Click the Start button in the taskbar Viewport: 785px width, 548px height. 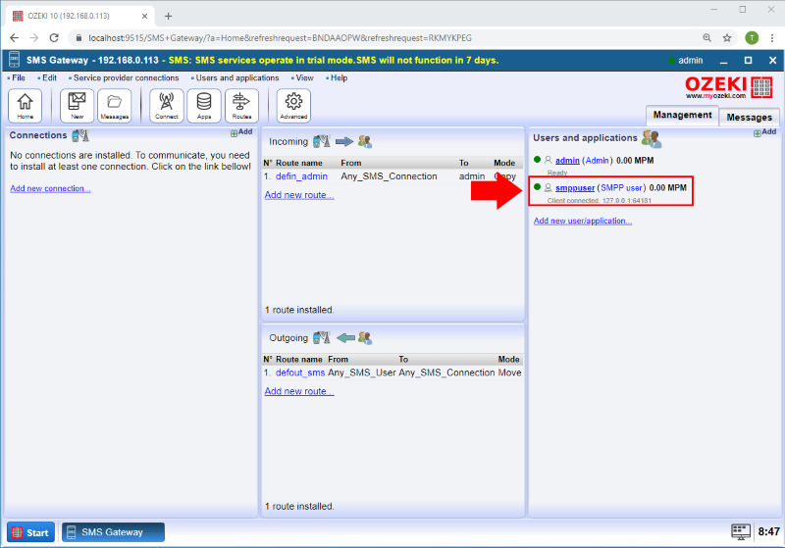(30, 532)
